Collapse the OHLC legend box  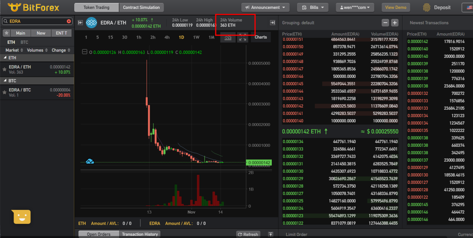(x=85, y=52)
